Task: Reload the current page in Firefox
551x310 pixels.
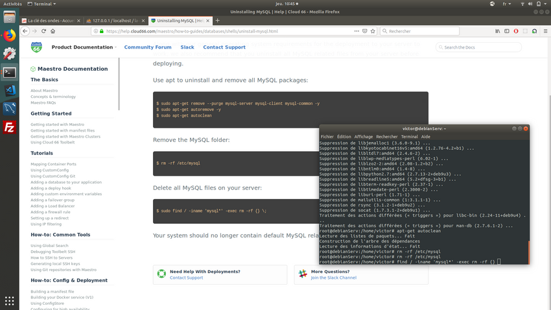Action: coord(44,31)
